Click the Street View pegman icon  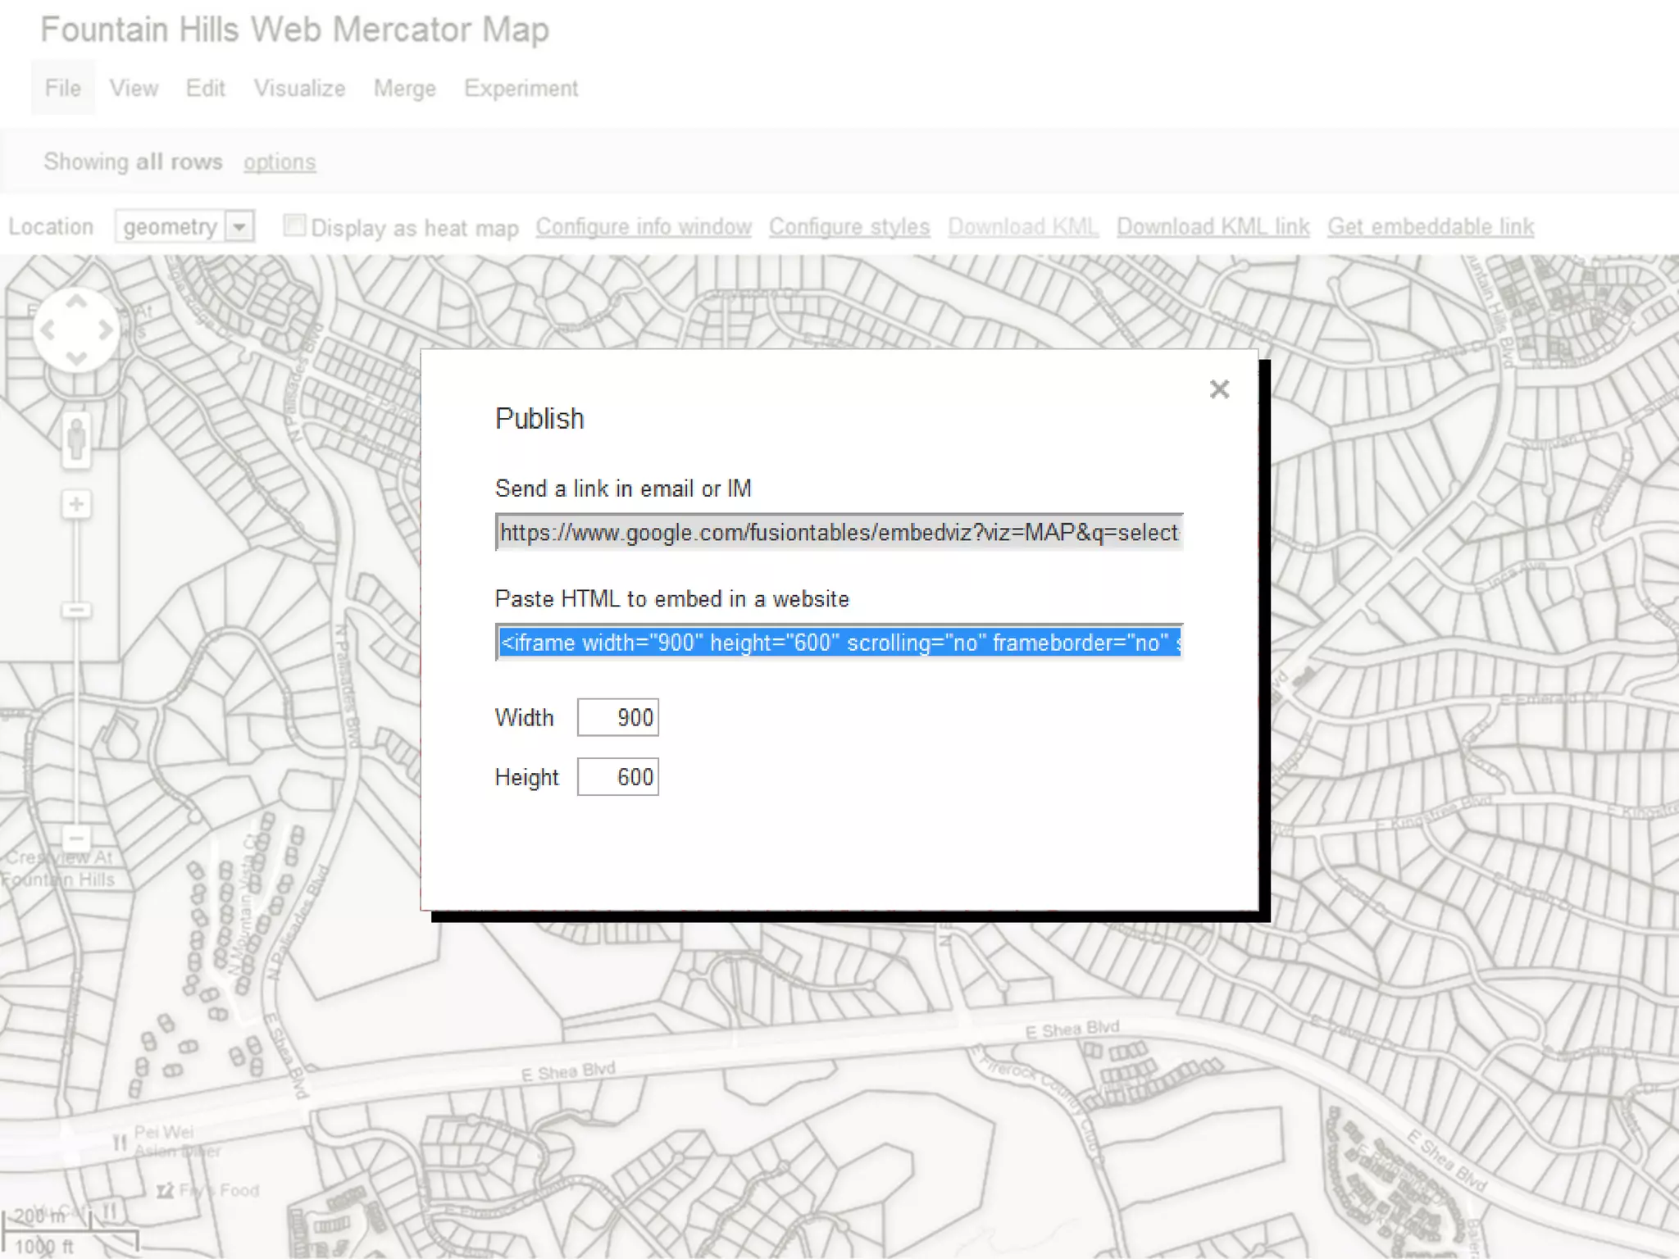(x=76, y=439)
